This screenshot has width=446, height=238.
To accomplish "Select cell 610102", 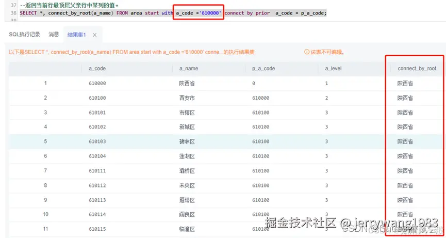I will pyautogui.click(x=97, y=127).
